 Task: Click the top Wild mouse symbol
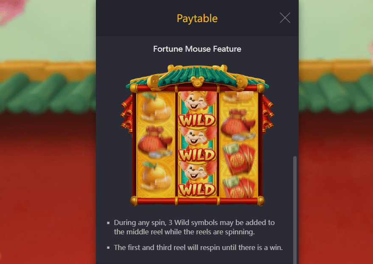point(197,109)
